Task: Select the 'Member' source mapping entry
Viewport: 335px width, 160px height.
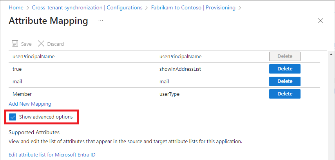Action: (x=22, y=94)
